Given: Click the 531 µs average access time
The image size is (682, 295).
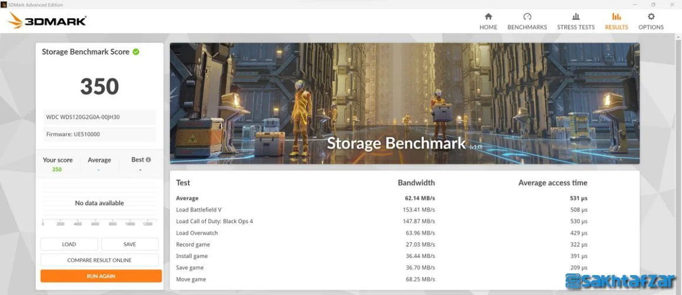Looking at the screenshot, I should pyautogui.click(x=579, y=198).
